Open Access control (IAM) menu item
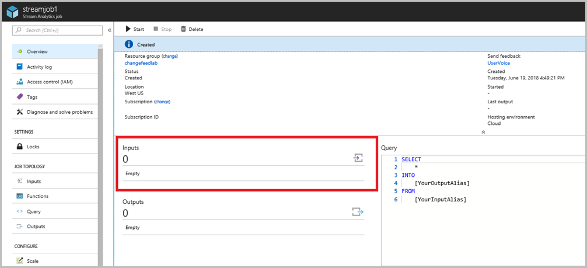Image resolution: width=587 pixels, height=268 pixels. point(55,82)
